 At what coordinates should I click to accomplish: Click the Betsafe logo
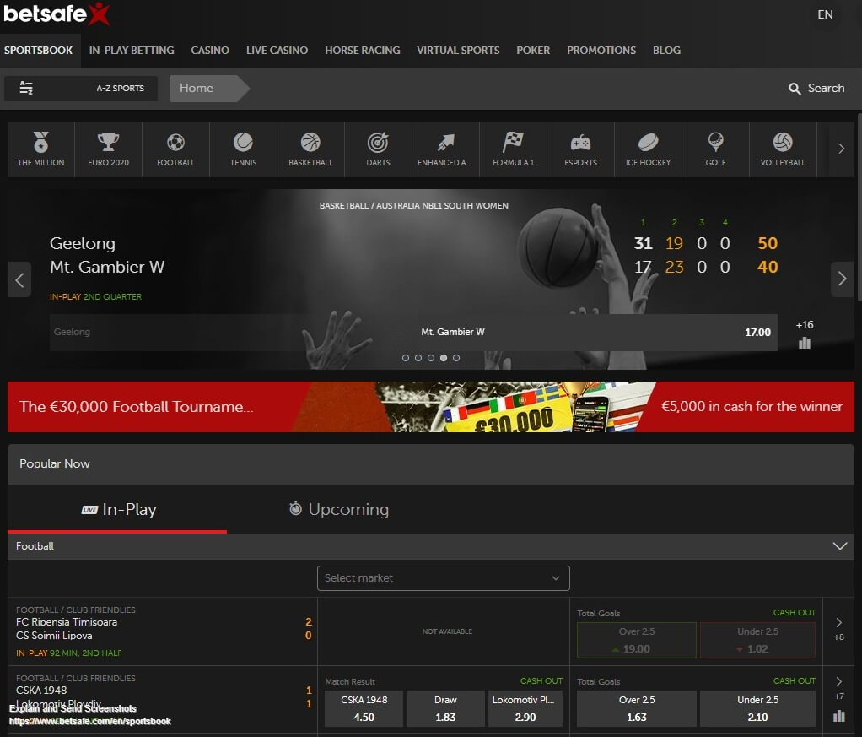(x=56, y=14)
